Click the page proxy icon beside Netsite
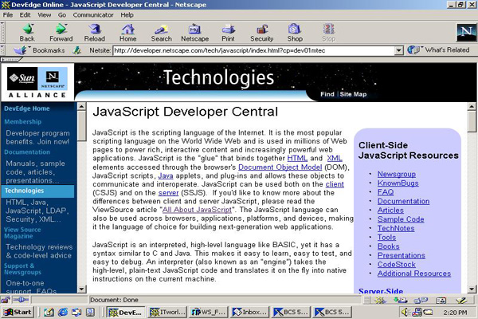Screen dimensions: 478x319 click(x=77, y=50)
